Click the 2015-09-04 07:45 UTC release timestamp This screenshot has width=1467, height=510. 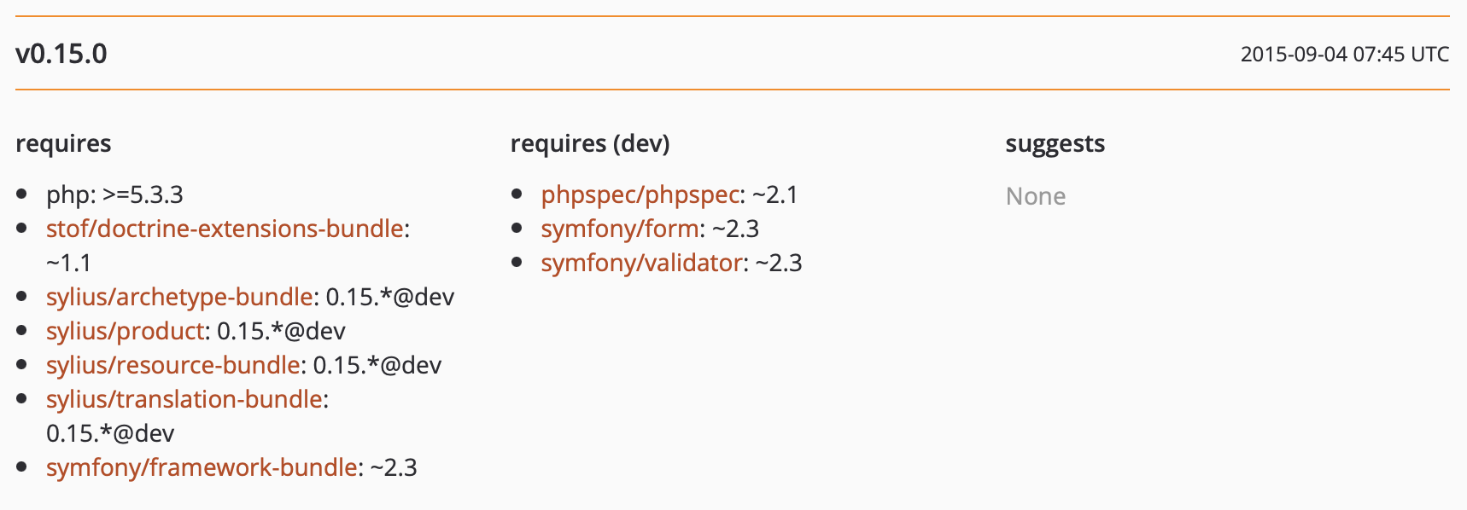[1344, 55]
